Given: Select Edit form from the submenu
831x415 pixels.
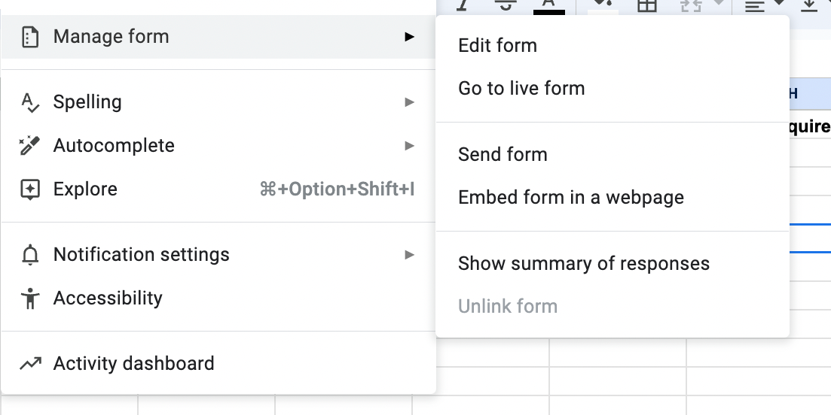Looking at the screenshot, I should (x=497, y=45).
